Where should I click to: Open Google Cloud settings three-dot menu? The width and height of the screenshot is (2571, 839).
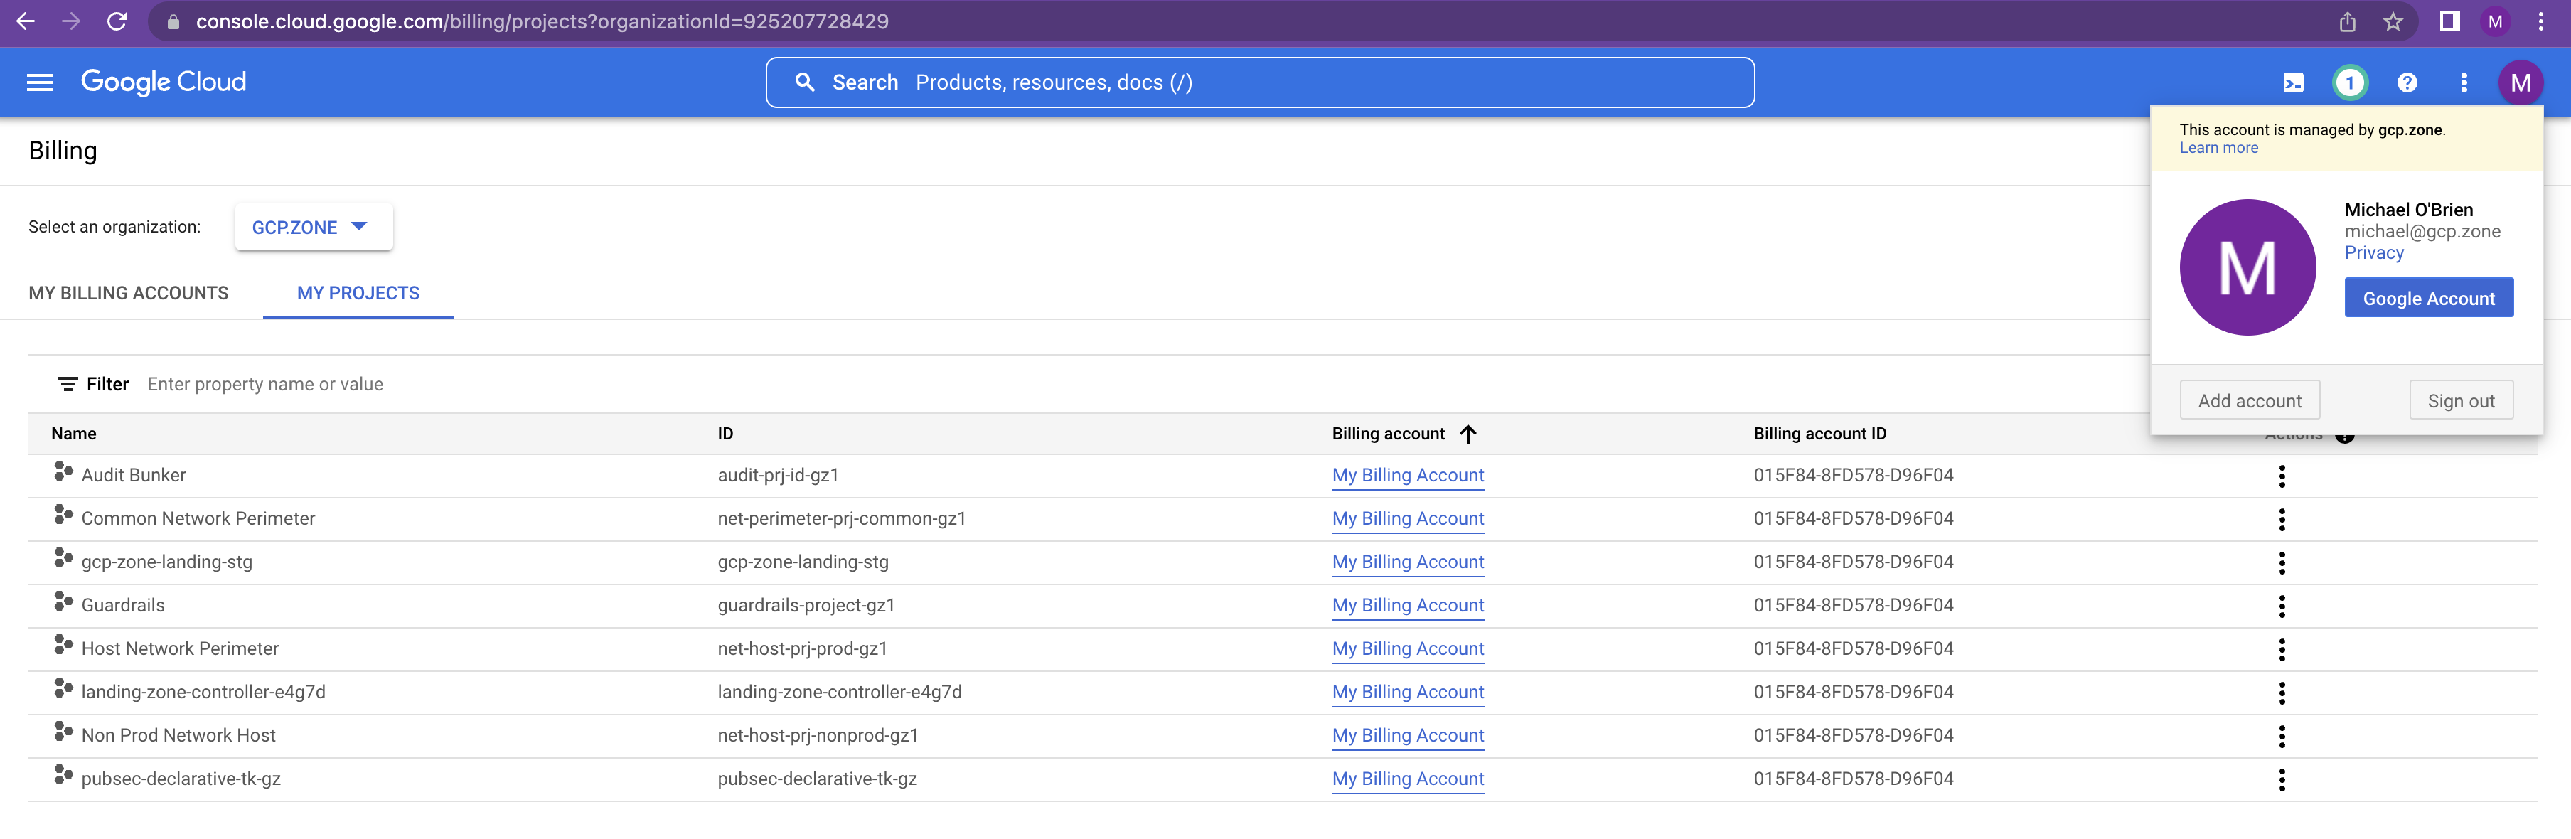(x=2464, y=82)
